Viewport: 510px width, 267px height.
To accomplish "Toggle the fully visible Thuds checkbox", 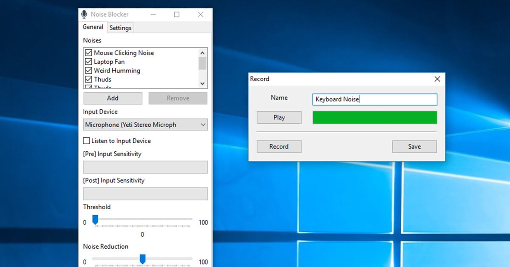I will pyautogui.click(x=88, y=80).
